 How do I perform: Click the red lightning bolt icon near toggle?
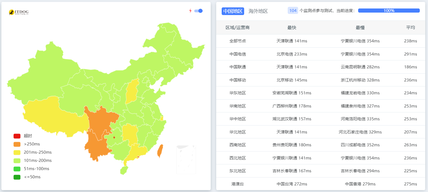pos(190,11)
